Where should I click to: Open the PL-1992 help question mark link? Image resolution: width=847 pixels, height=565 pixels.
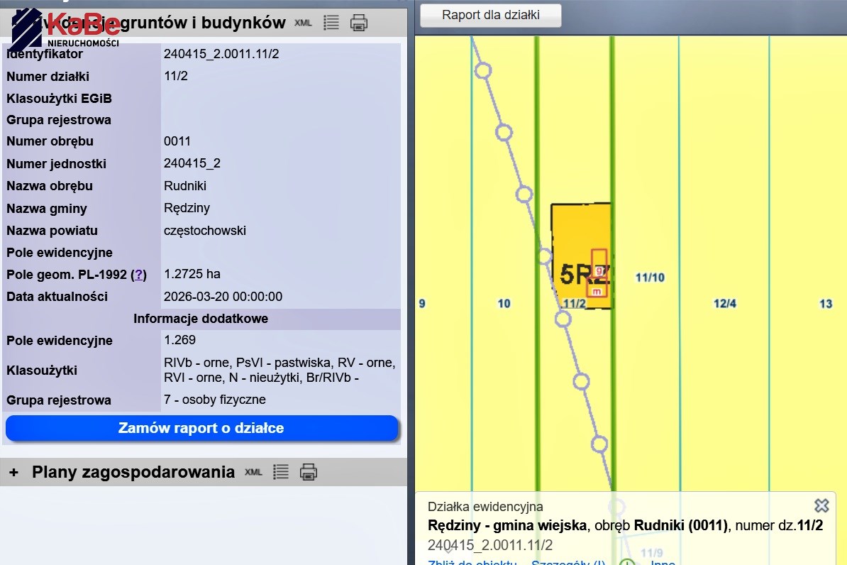[x=140, y=275]
